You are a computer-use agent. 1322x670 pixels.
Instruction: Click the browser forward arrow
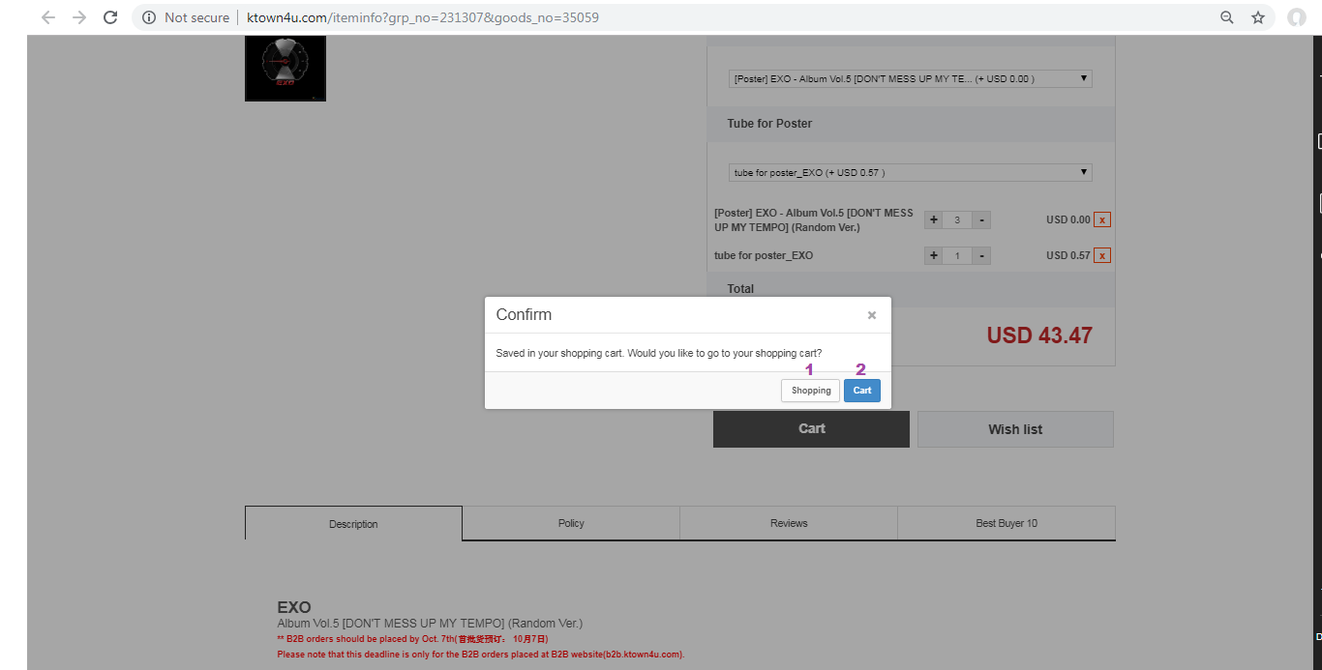[x=79, y=17]
